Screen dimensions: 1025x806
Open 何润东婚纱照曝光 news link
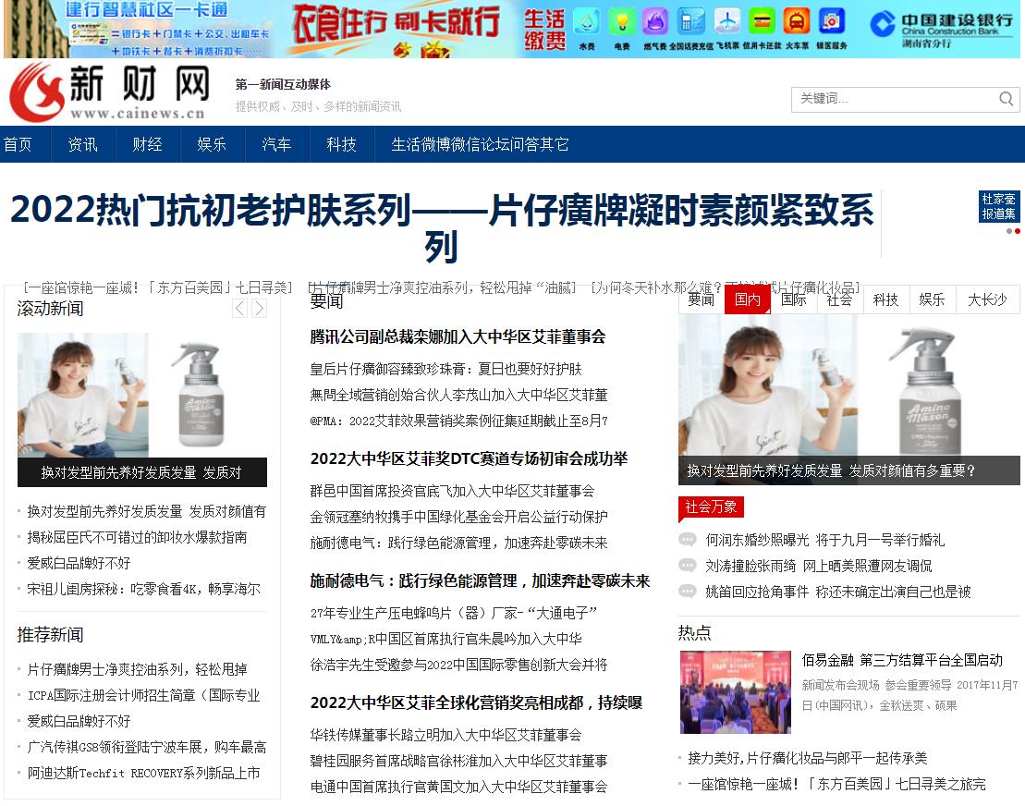[x=825, y=540]
